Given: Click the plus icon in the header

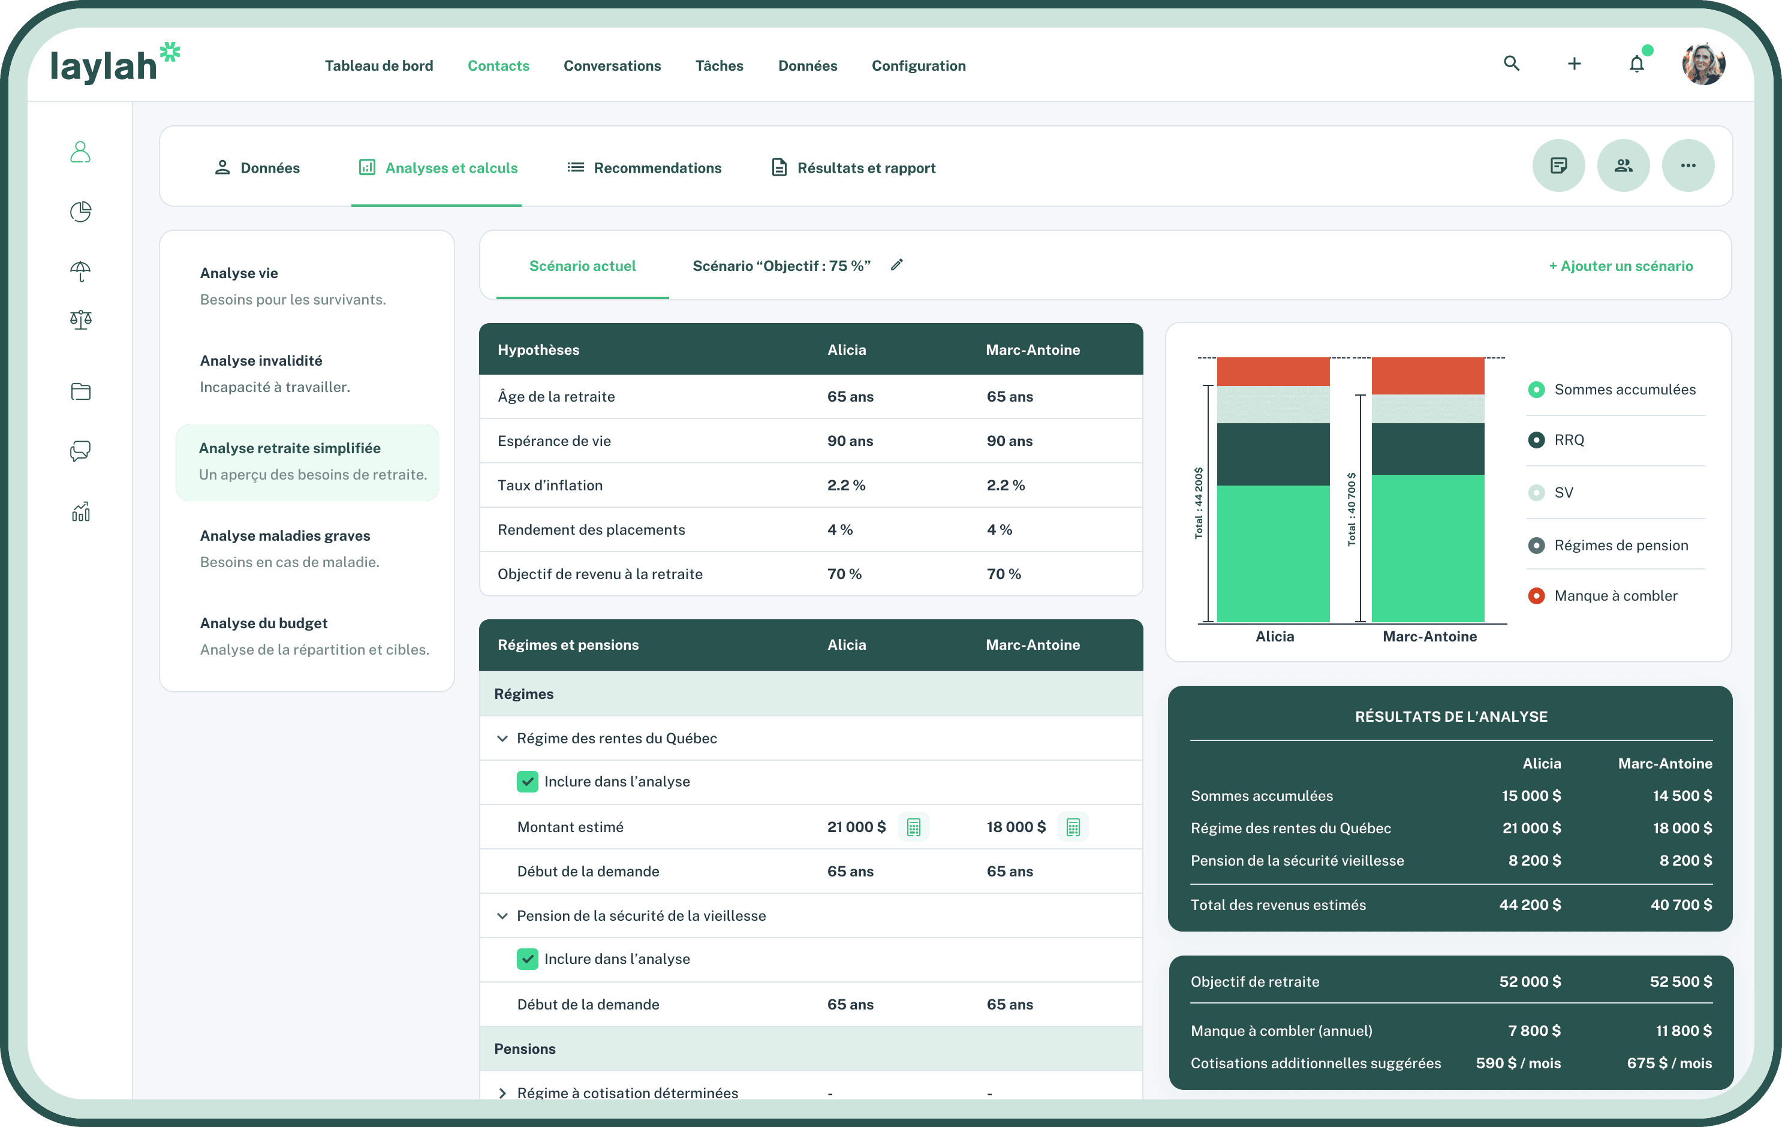Looking at the screenshot, I should click(1574, 64).
